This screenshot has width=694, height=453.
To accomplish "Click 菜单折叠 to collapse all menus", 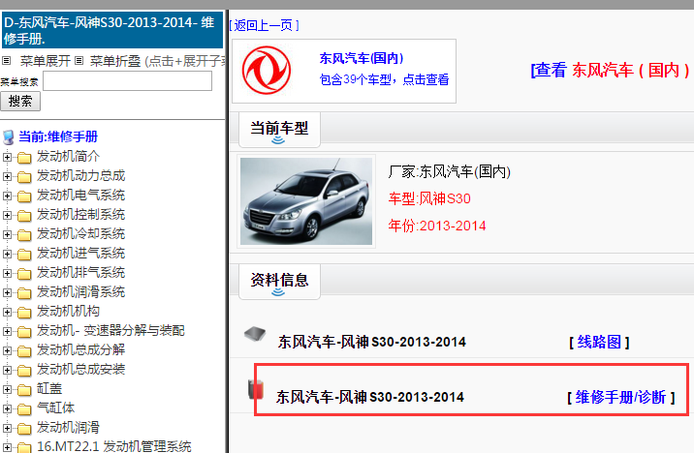I will pyautogui.click(x=115, y=61).
